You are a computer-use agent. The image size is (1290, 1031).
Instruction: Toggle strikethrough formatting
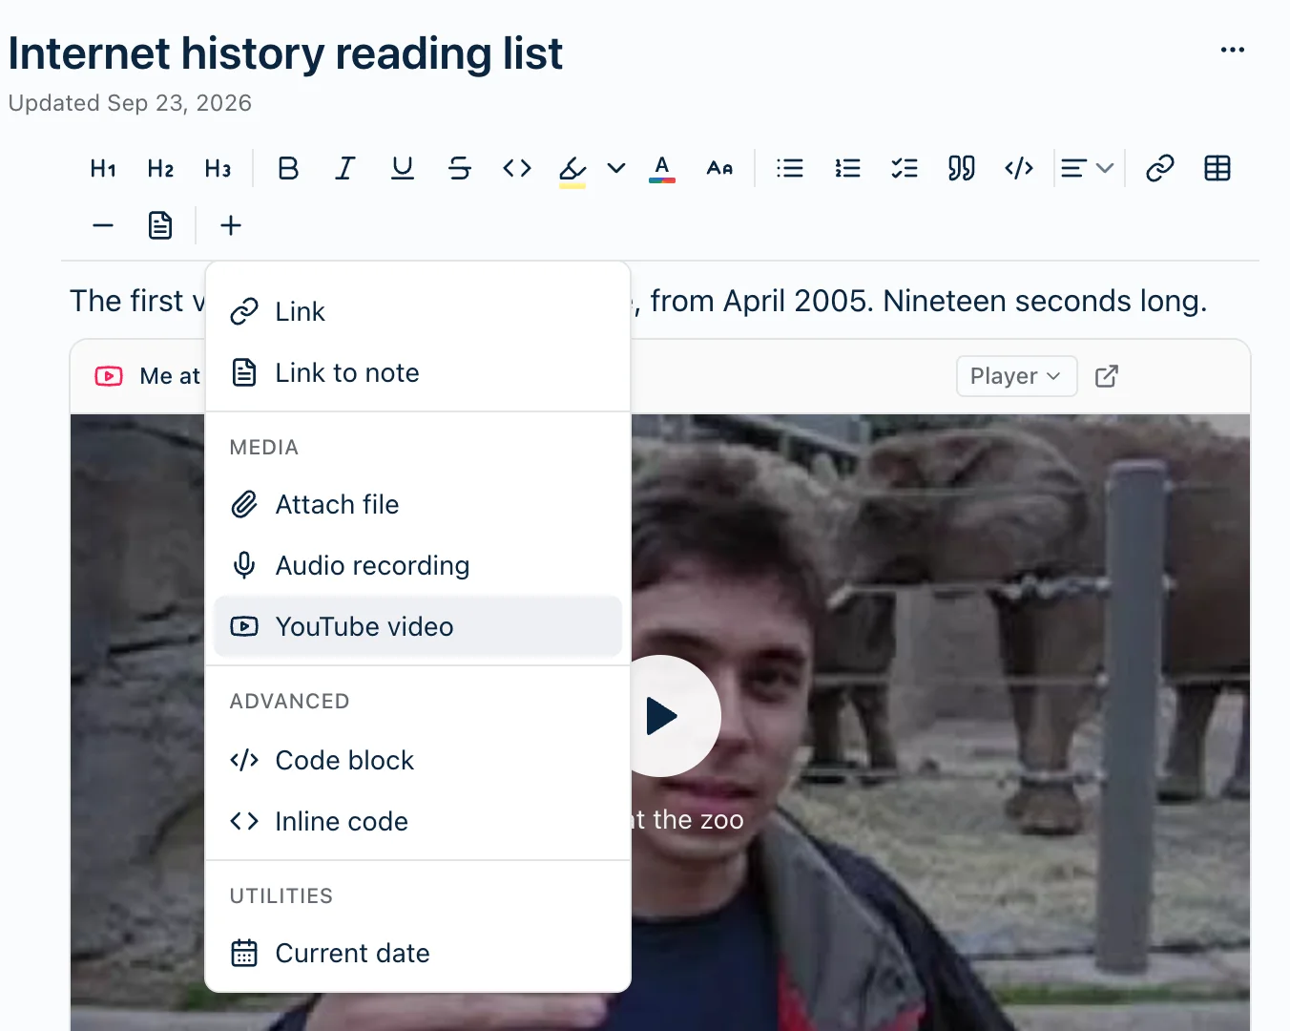(x=460, y=169)
